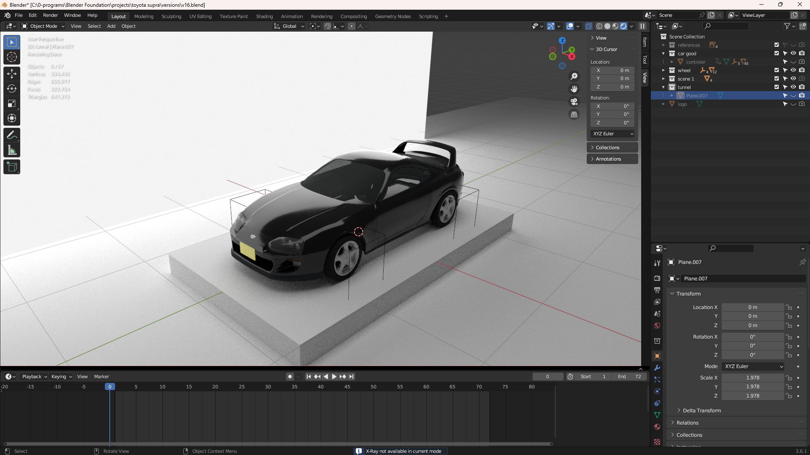Open the Global orientation dropdown
The image size is (810, 455).
(289, 26)
